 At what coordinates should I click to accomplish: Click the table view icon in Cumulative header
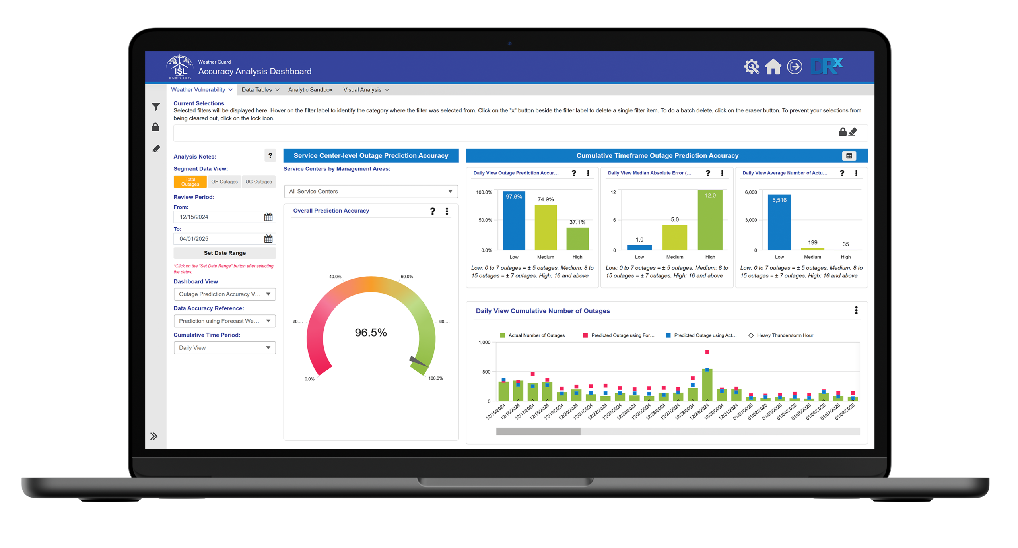tap(849, 156)
